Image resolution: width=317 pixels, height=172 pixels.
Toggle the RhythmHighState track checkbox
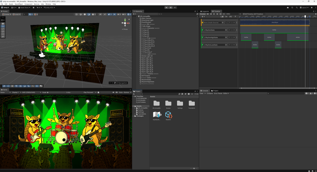(x=202, y=37)
